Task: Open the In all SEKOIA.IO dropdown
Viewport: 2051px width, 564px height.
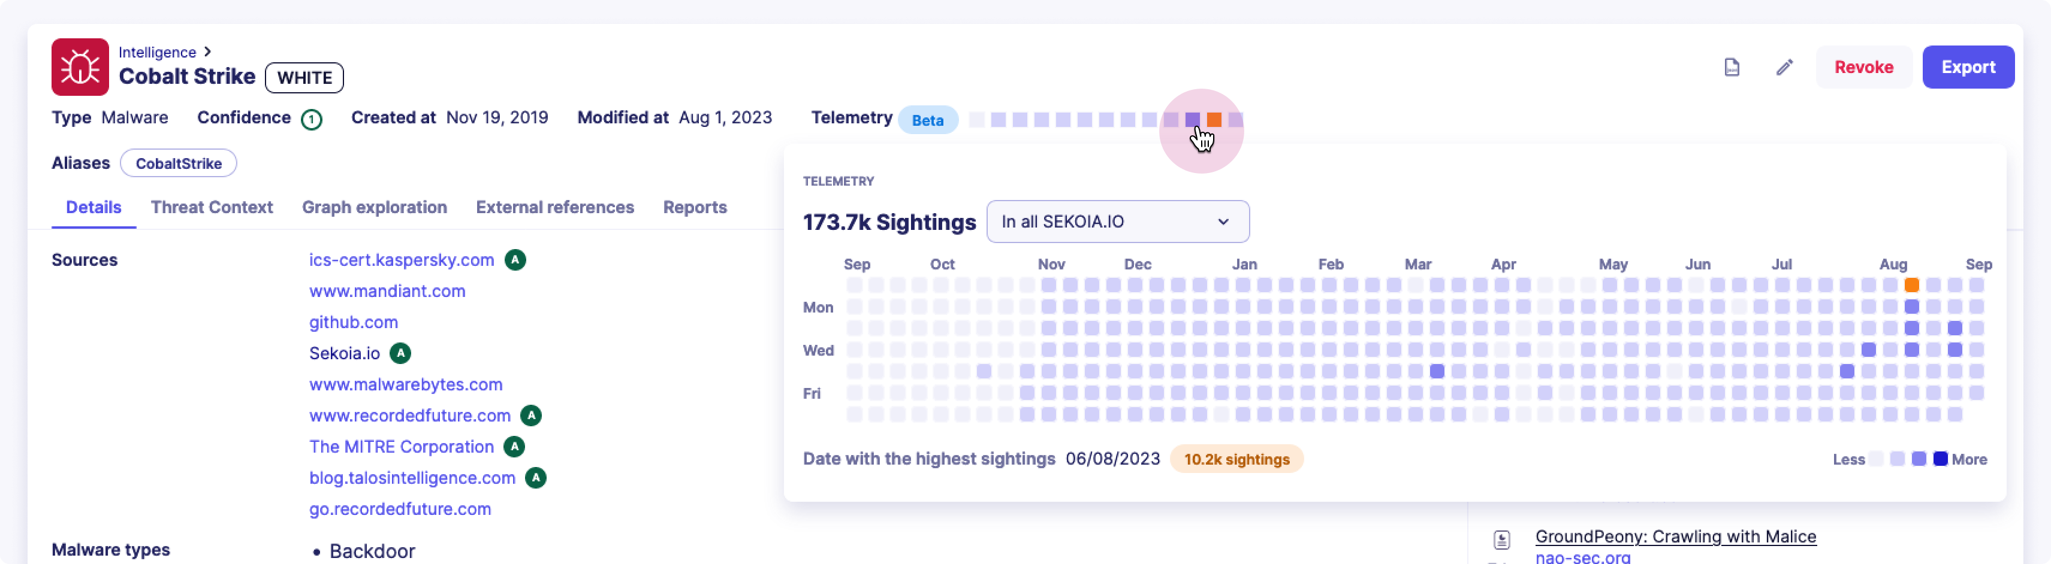Action: pyautogui.click(x=1117, y=222)
